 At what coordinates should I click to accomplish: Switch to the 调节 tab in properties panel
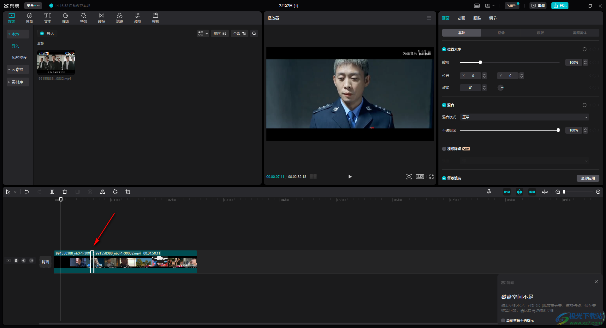coord(493,18)
